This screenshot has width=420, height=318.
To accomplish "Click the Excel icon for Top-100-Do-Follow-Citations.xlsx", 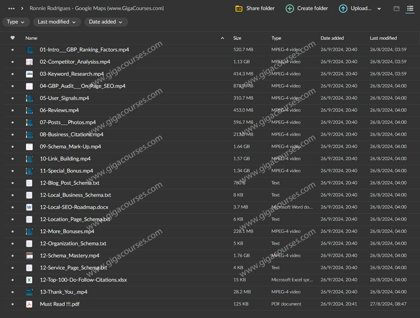I will [x=29, y=280].
